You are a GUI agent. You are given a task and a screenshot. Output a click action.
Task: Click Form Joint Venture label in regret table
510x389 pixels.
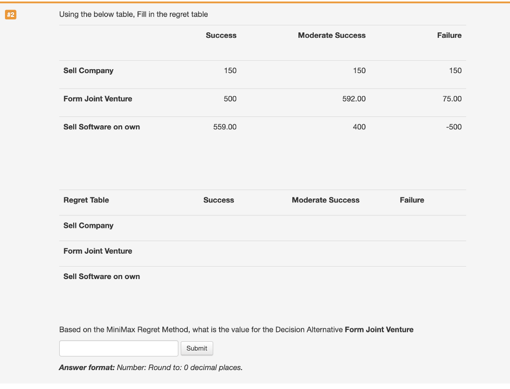98,251
